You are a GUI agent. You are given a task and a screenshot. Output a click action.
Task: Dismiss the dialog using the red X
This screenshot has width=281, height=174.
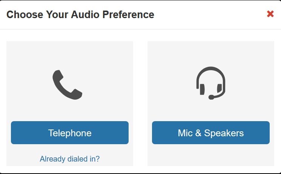(270, 14)
